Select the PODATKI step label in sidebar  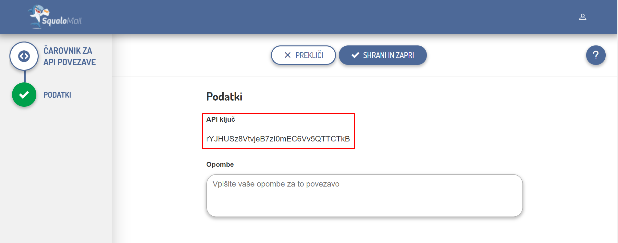pyautogui.click(x=57, y=95)
